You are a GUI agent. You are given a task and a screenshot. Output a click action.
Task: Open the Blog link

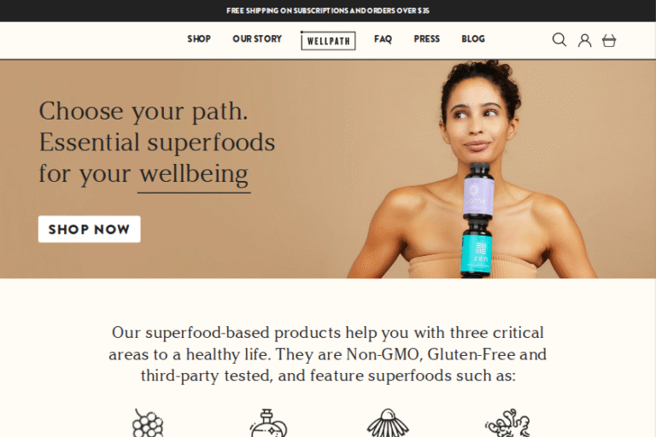pos(473,39)
